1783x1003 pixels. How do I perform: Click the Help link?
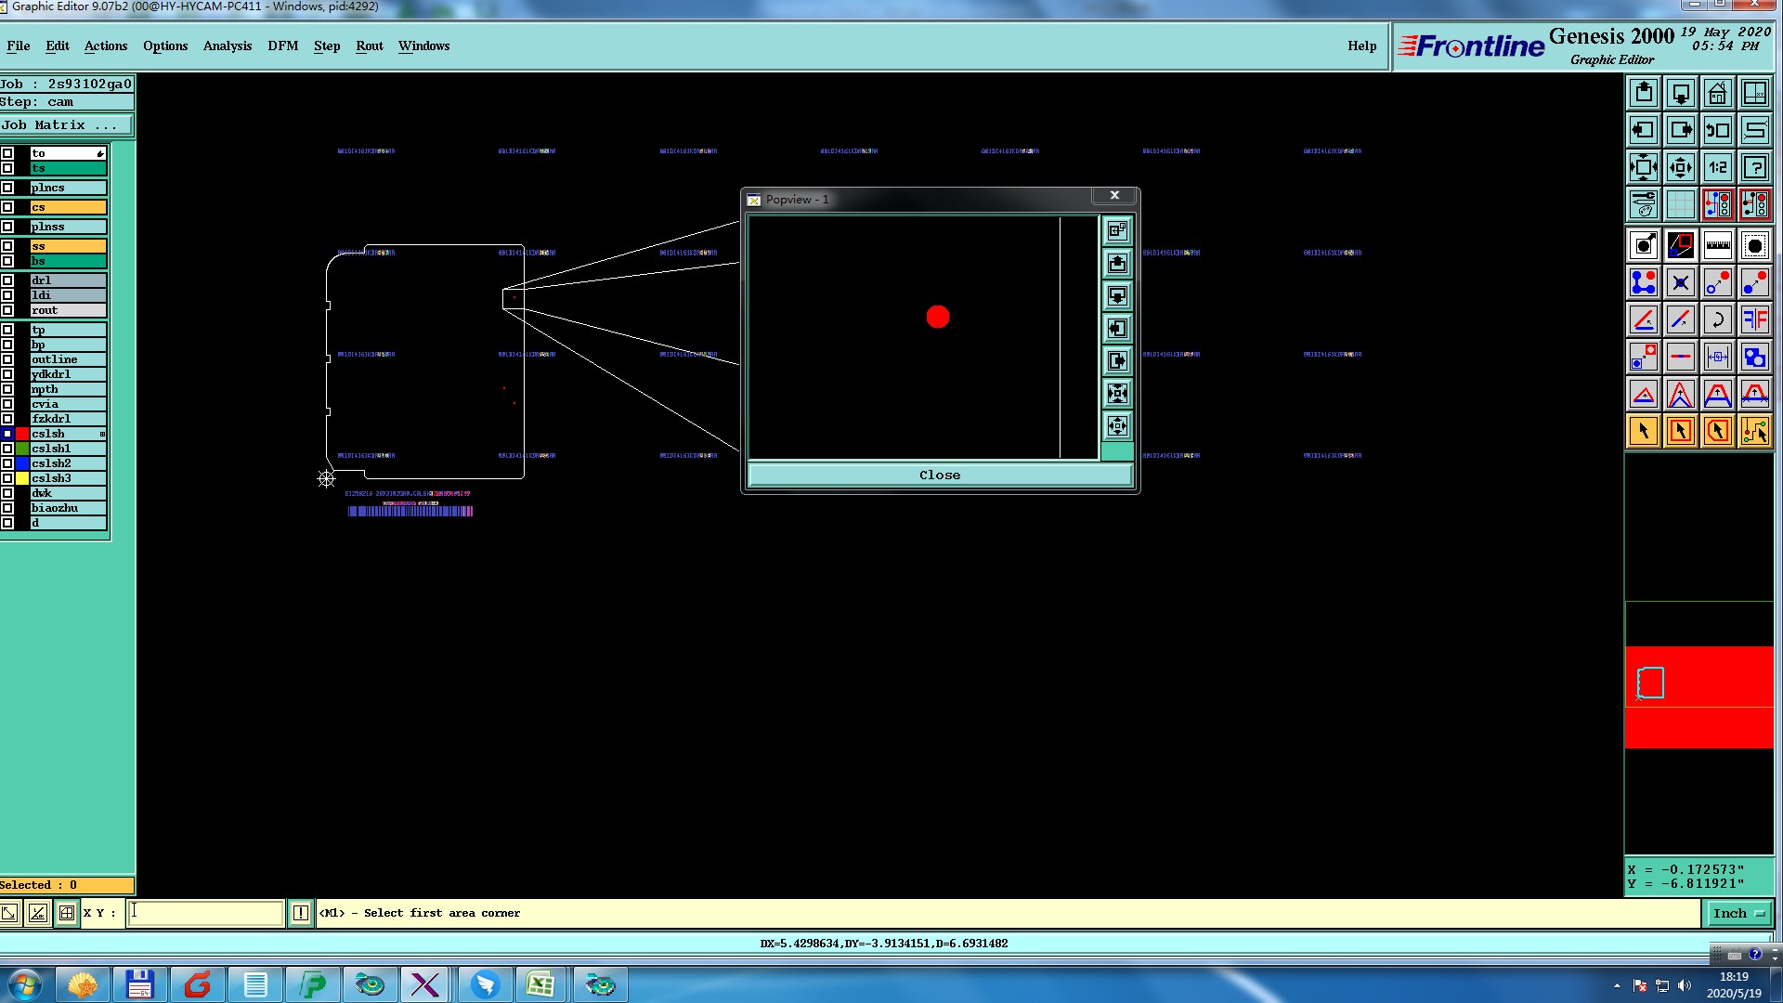[1361, 46]
